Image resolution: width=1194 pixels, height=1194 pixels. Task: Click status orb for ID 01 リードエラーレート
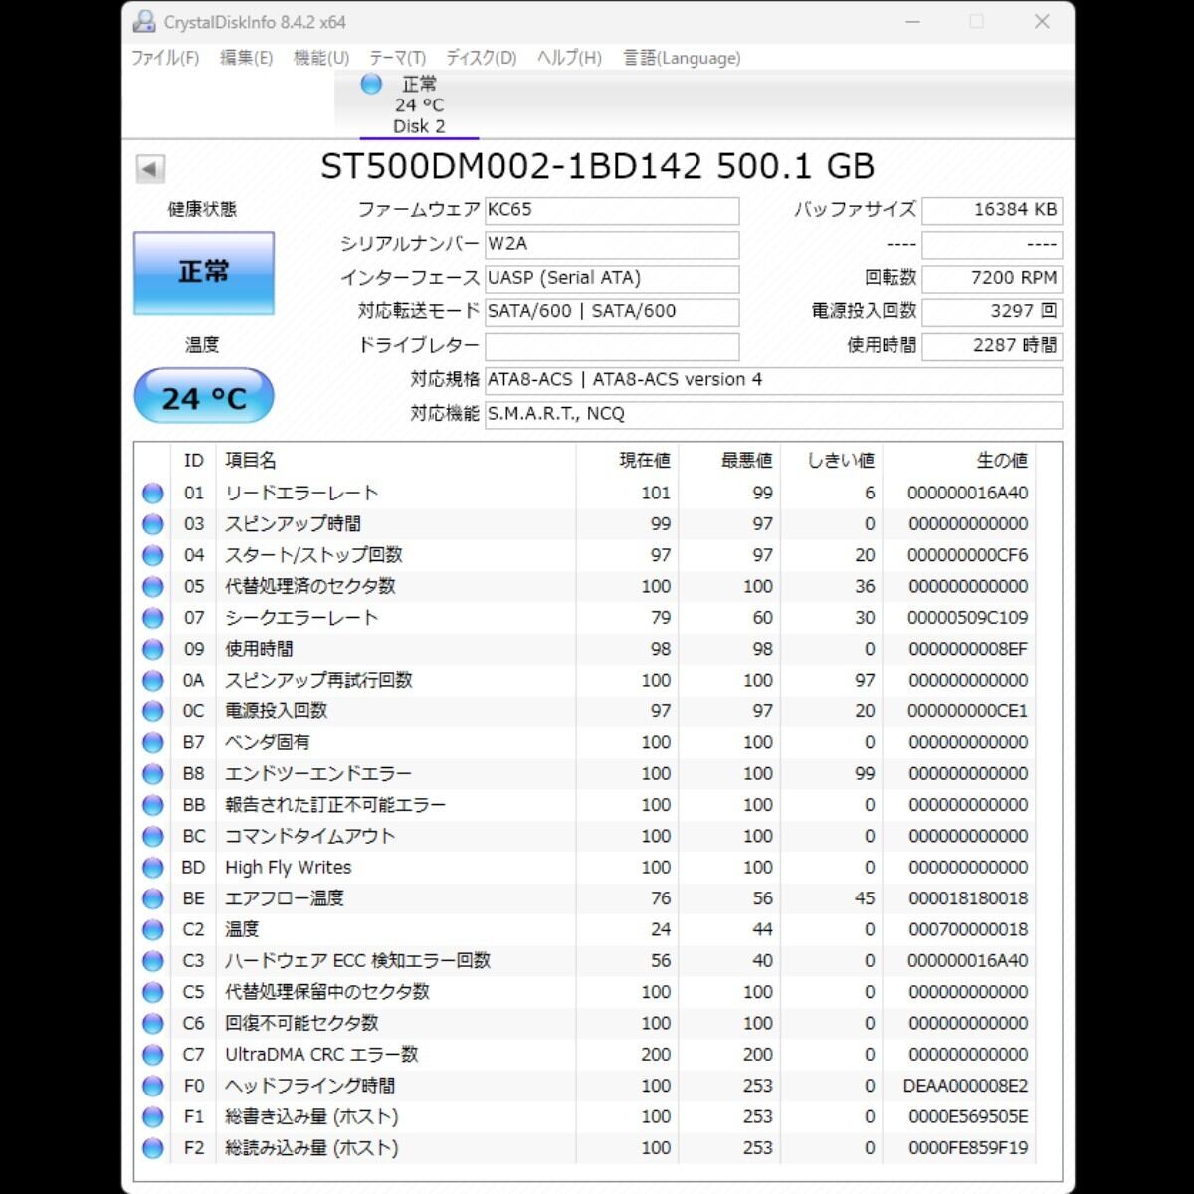point(152,493)
